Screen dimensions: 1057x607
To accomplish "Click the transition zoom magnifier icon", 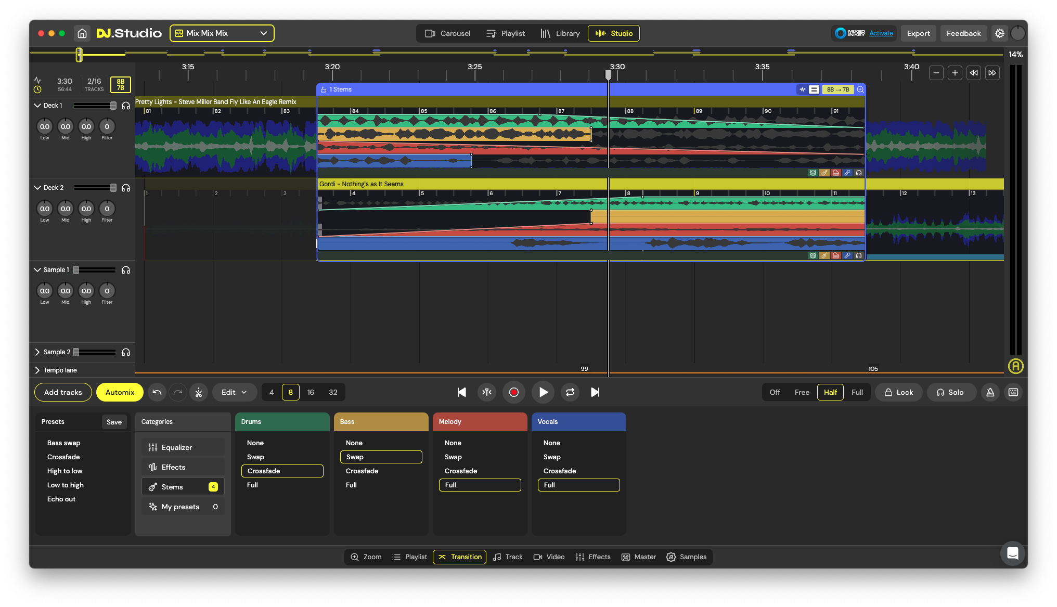I will pyautogui.click(x=860, y=89).
